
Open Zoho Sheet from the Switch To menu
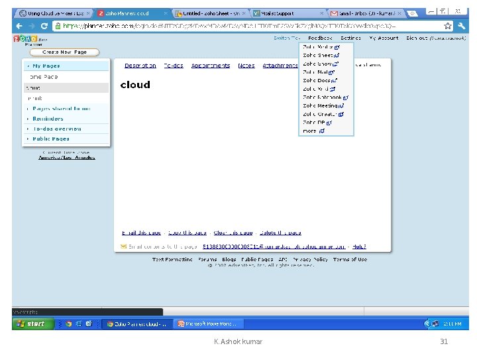click(321, 56)
